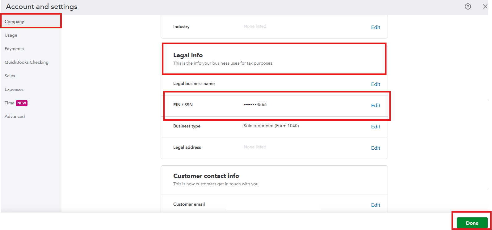Click 'This is the info your business uses' text
The image size is (492, 230).
point(223,63)
